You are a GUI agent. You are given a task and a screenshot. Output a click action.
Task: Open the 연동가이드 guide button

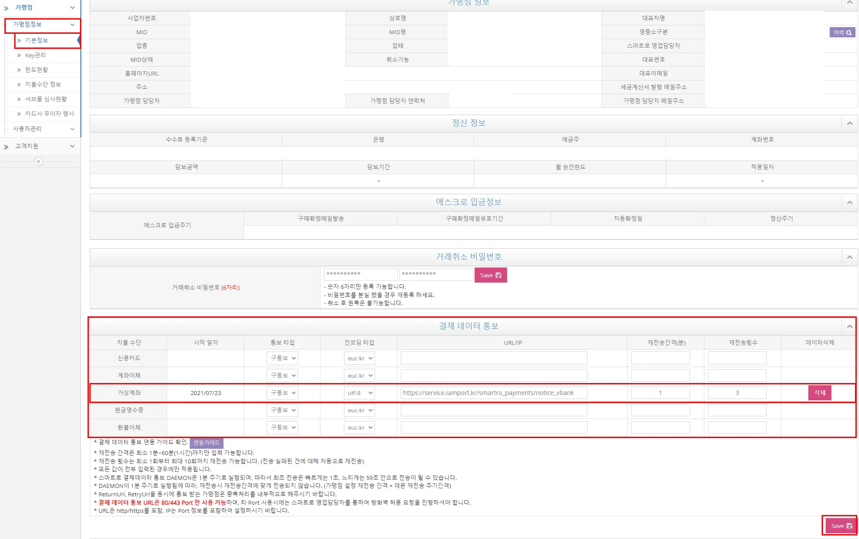(206, 443)
